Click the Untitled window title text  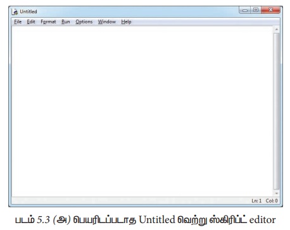[28, 11]
